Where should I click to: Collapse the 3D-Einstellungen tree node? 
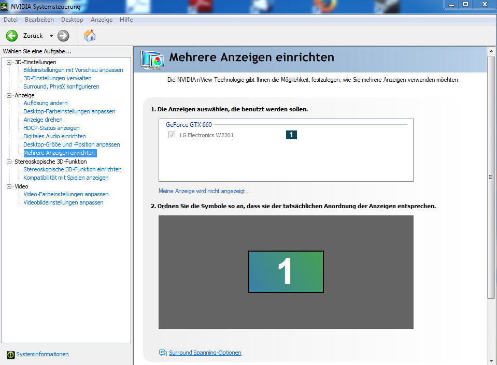(9, 62)
